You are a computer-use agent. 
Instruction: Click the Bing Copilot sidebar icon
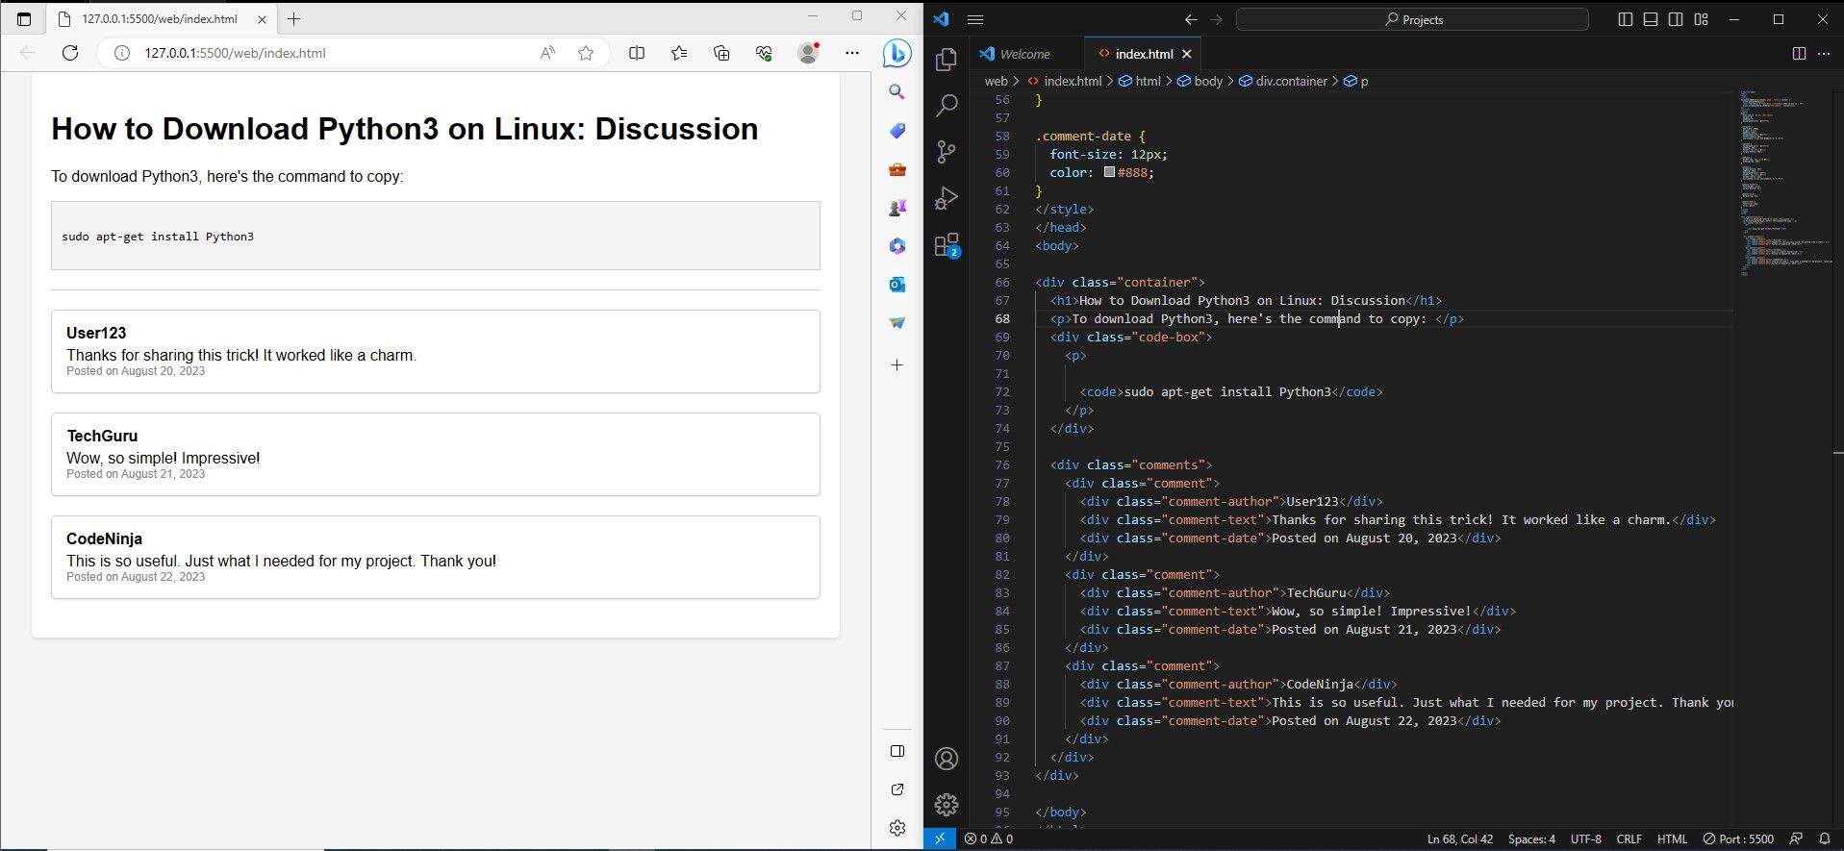pyautogui.click(x=897, y=54)
